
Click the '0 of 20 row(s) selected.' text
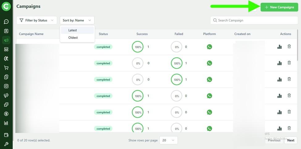pos(34,140)
